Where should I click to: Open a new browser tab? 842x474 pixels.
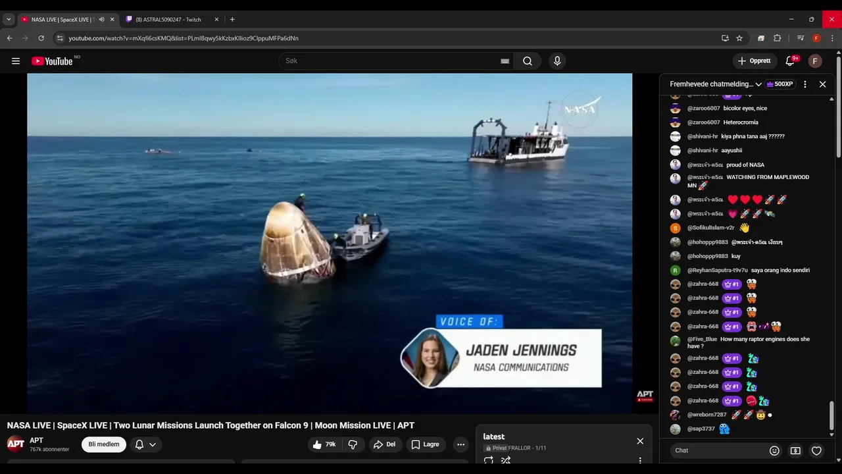232,20
